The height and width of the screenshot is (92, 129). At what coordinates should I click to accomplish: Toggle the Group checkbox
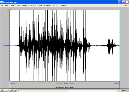point(120,90)
